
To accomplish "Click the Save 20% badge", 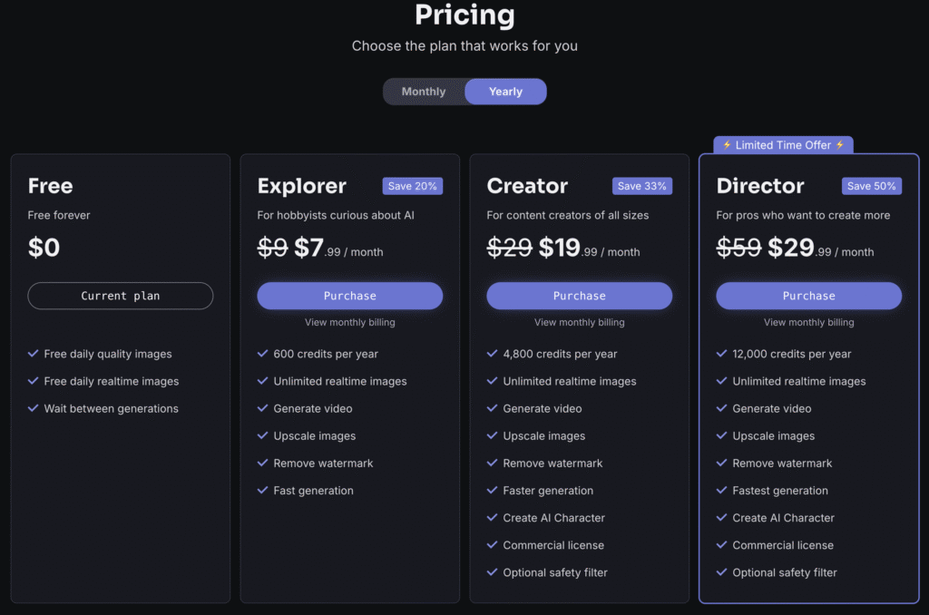I will (413, 186).
